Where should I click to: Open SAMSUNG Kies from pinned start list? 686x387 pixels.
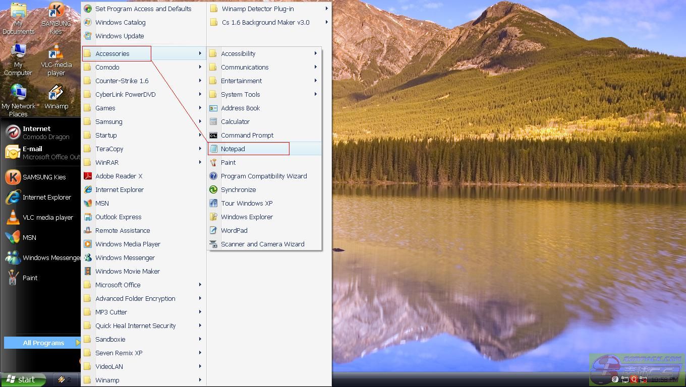(43, 177)
